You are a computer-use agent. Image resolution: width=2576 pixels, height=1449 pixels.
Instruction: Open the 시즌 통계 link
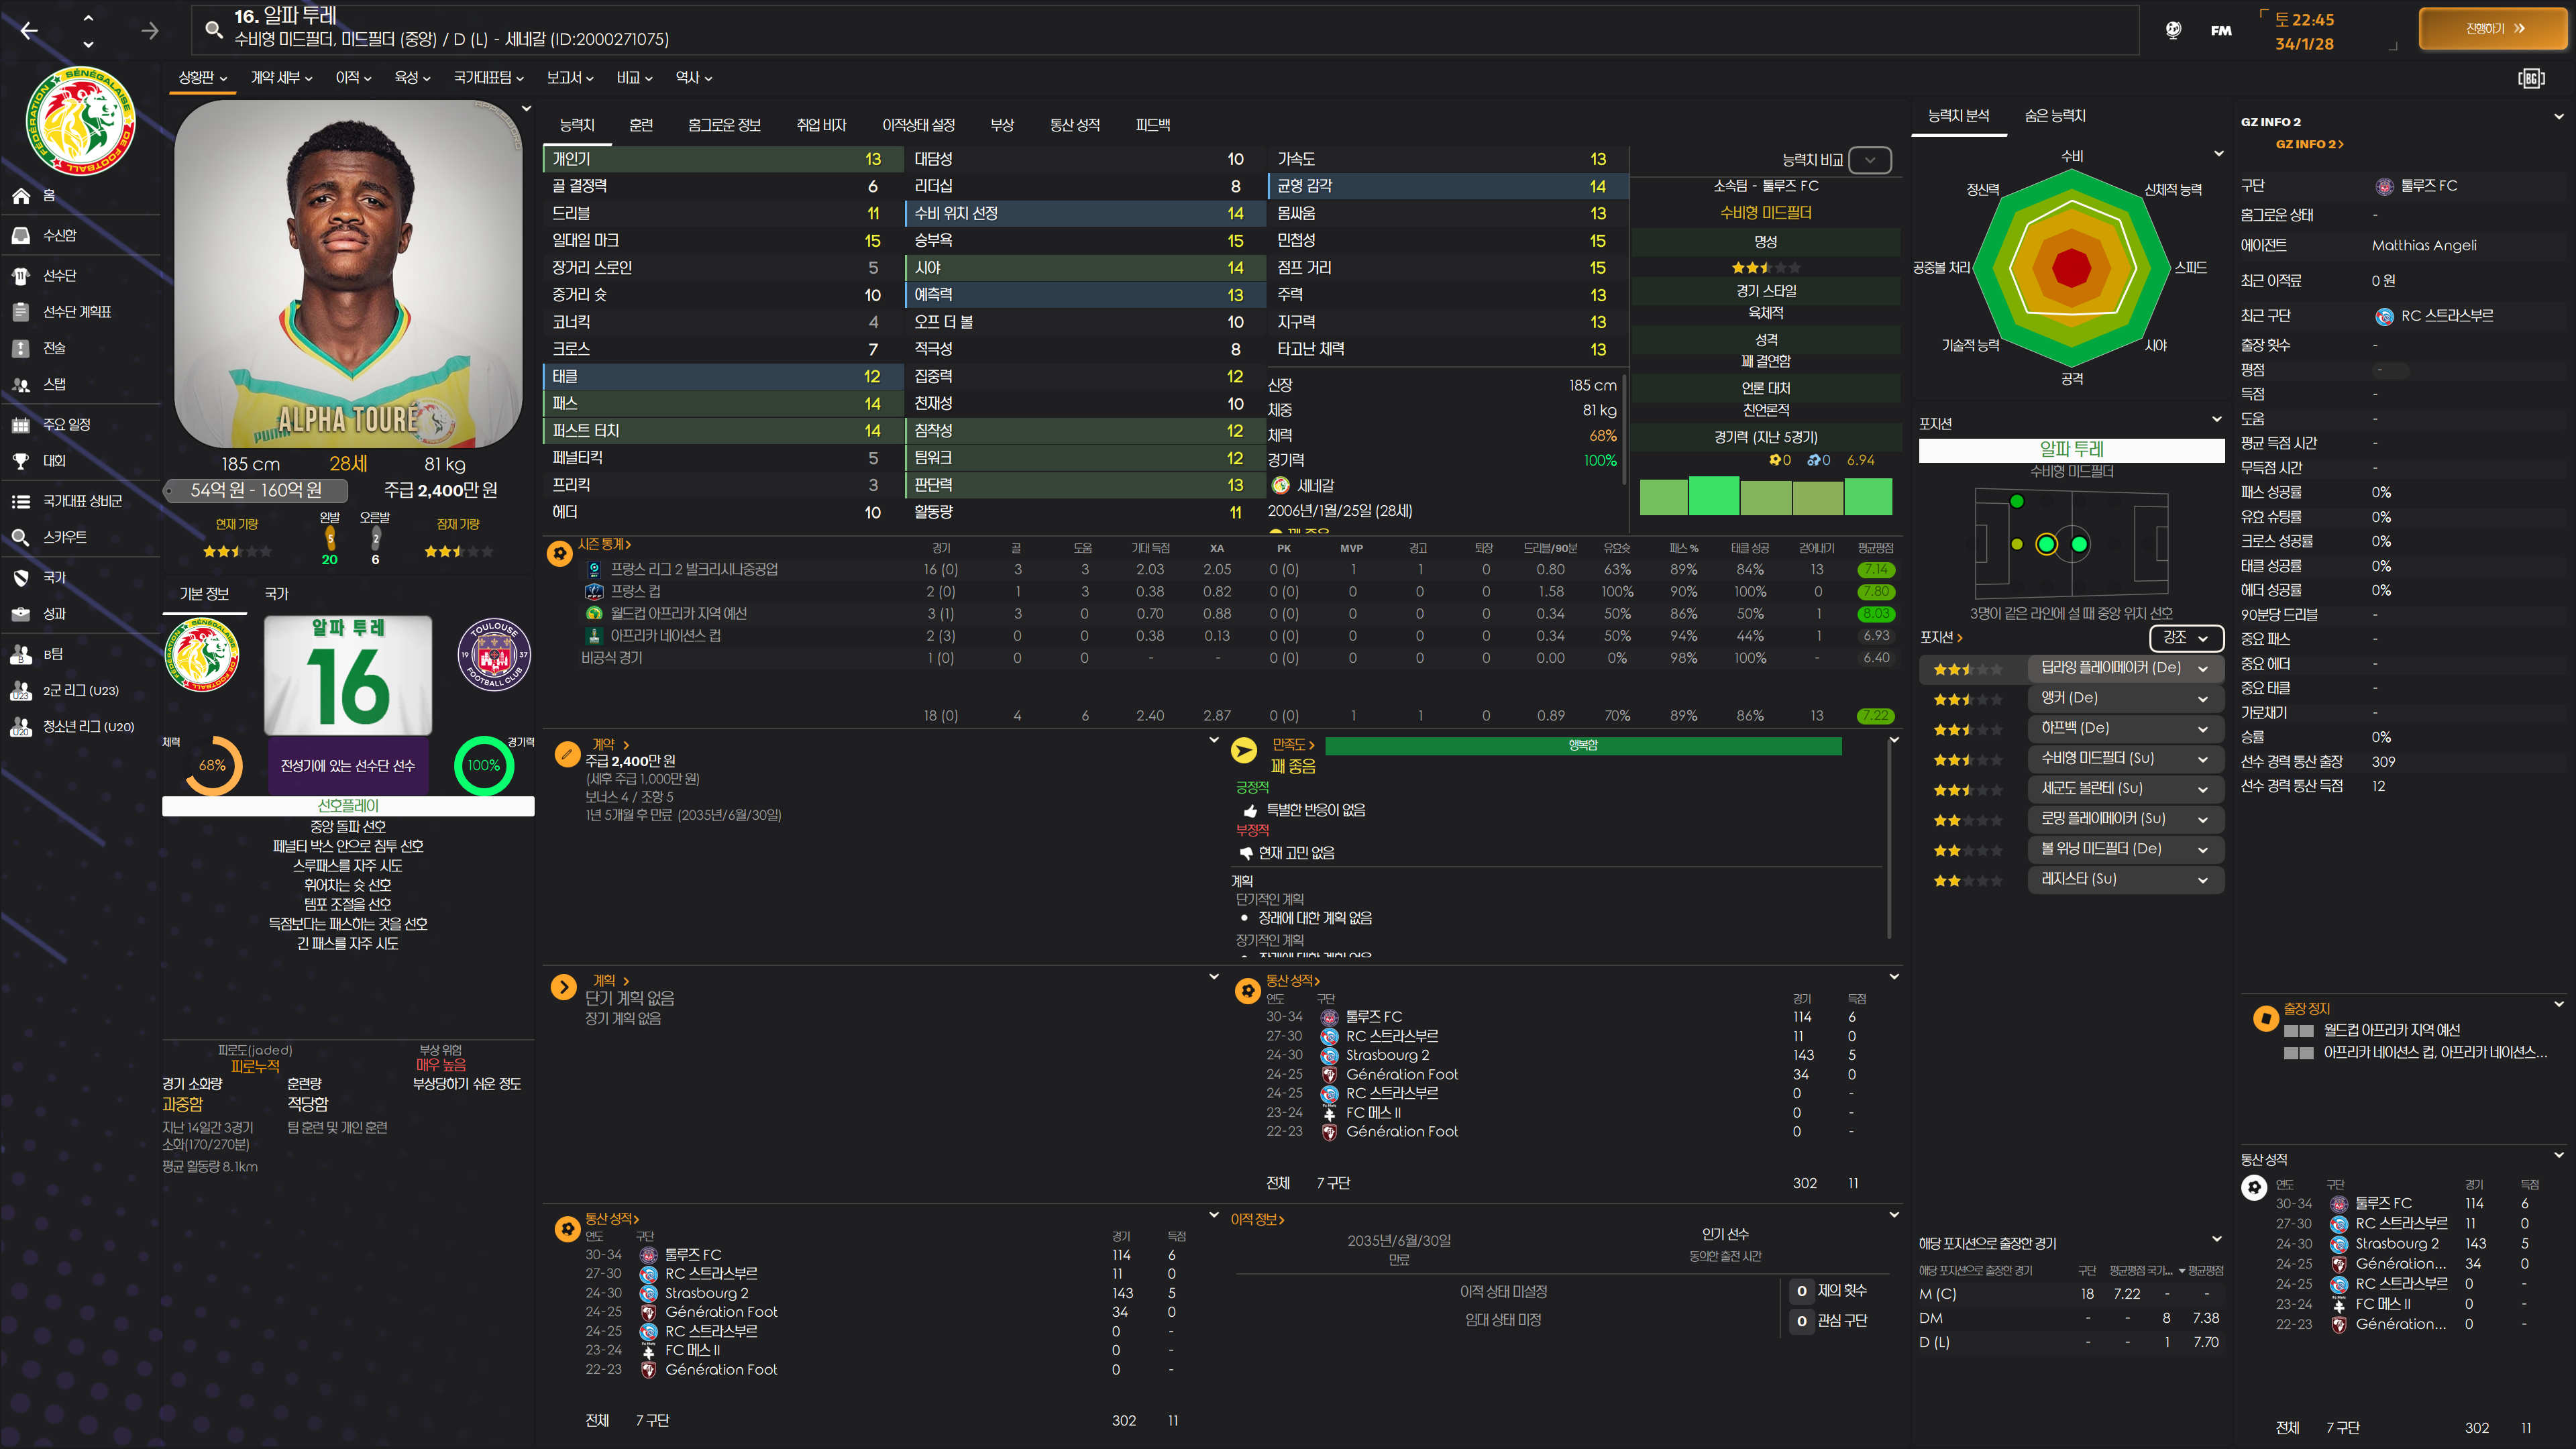(604, 544)
